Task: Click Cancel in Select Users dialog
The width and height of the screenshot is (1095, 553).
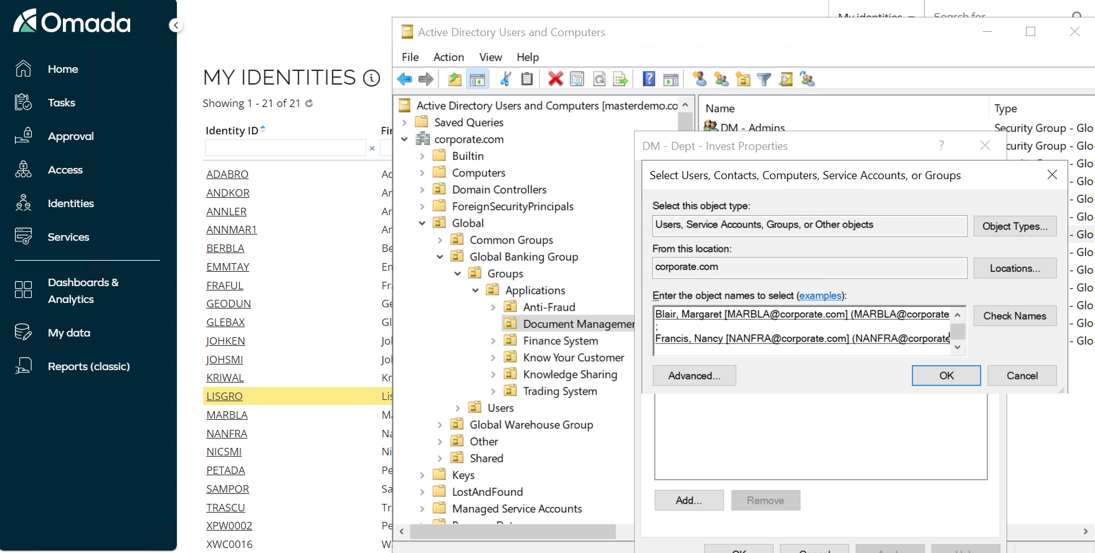Action: coord(1022,376)
